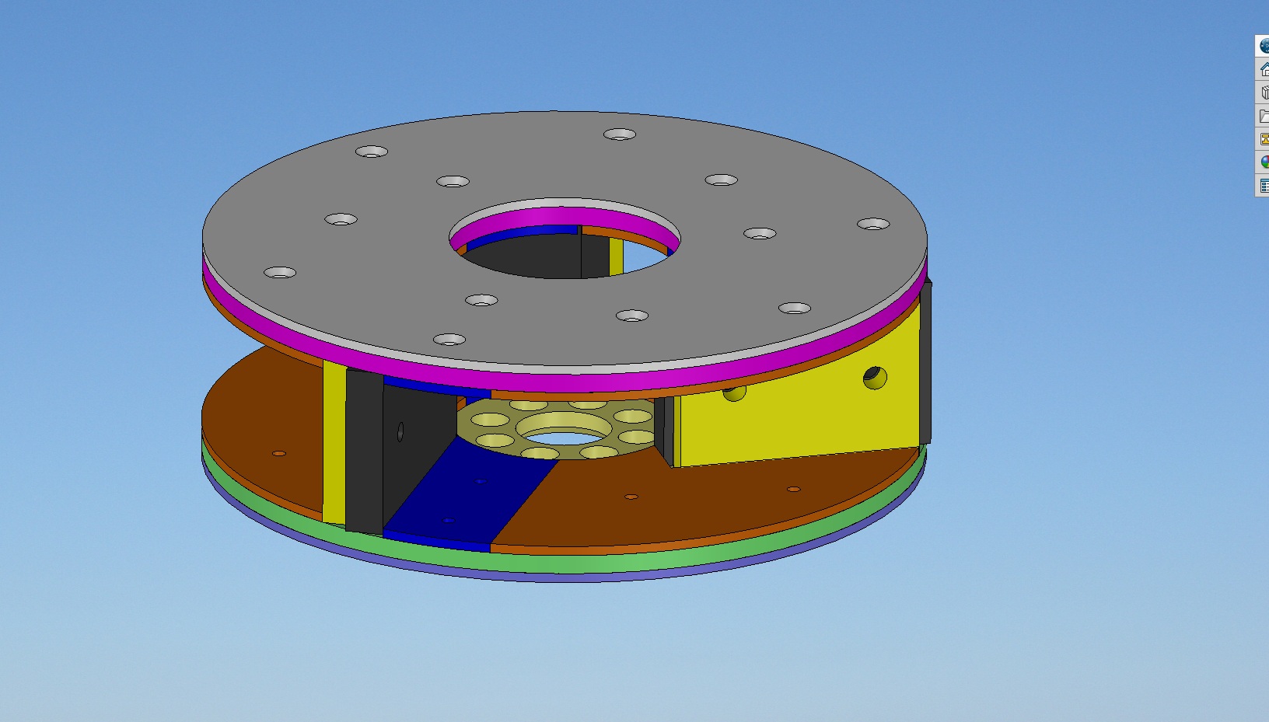Open the Design Library books icon
1269x722 pixels.
(x=1264, y=92)
